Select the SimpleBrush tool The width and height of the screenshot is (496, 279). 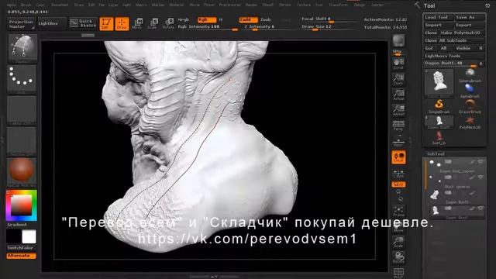click(439, 107)
